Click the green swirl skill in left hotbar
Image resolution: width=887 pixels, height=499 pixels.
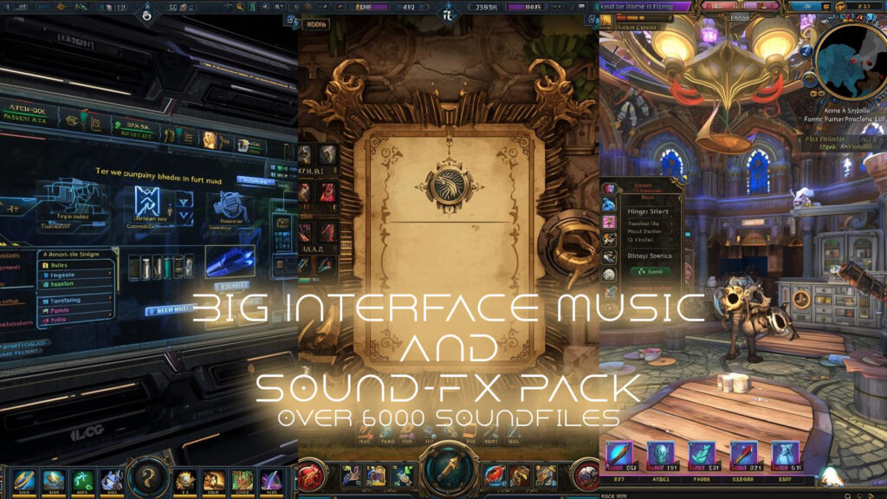pyautogui.click(x=81, y=479)
